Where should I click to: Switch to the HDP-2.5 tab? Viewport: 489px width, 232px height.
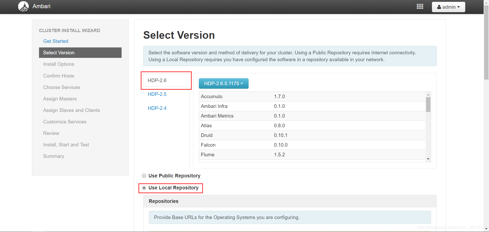tap(157, 94)
